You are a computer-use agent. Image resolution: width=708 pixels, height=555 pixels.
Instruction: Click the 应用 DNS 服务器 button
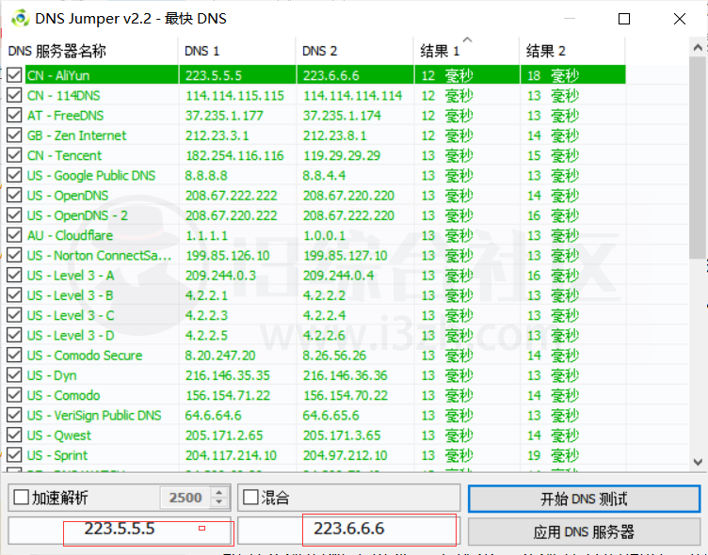[x=584, y=532]
